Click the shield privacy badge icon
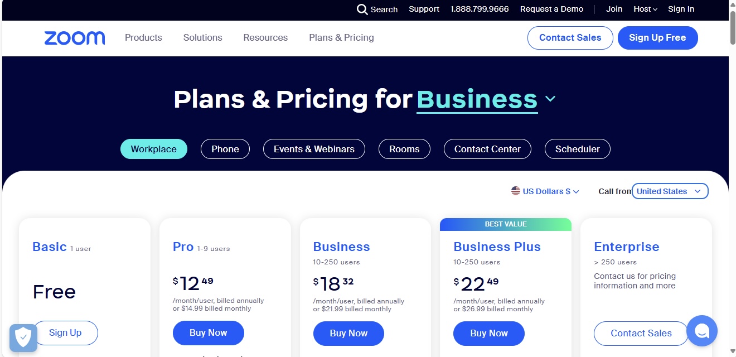Screen dimensions: 736x357 [23, 337]
